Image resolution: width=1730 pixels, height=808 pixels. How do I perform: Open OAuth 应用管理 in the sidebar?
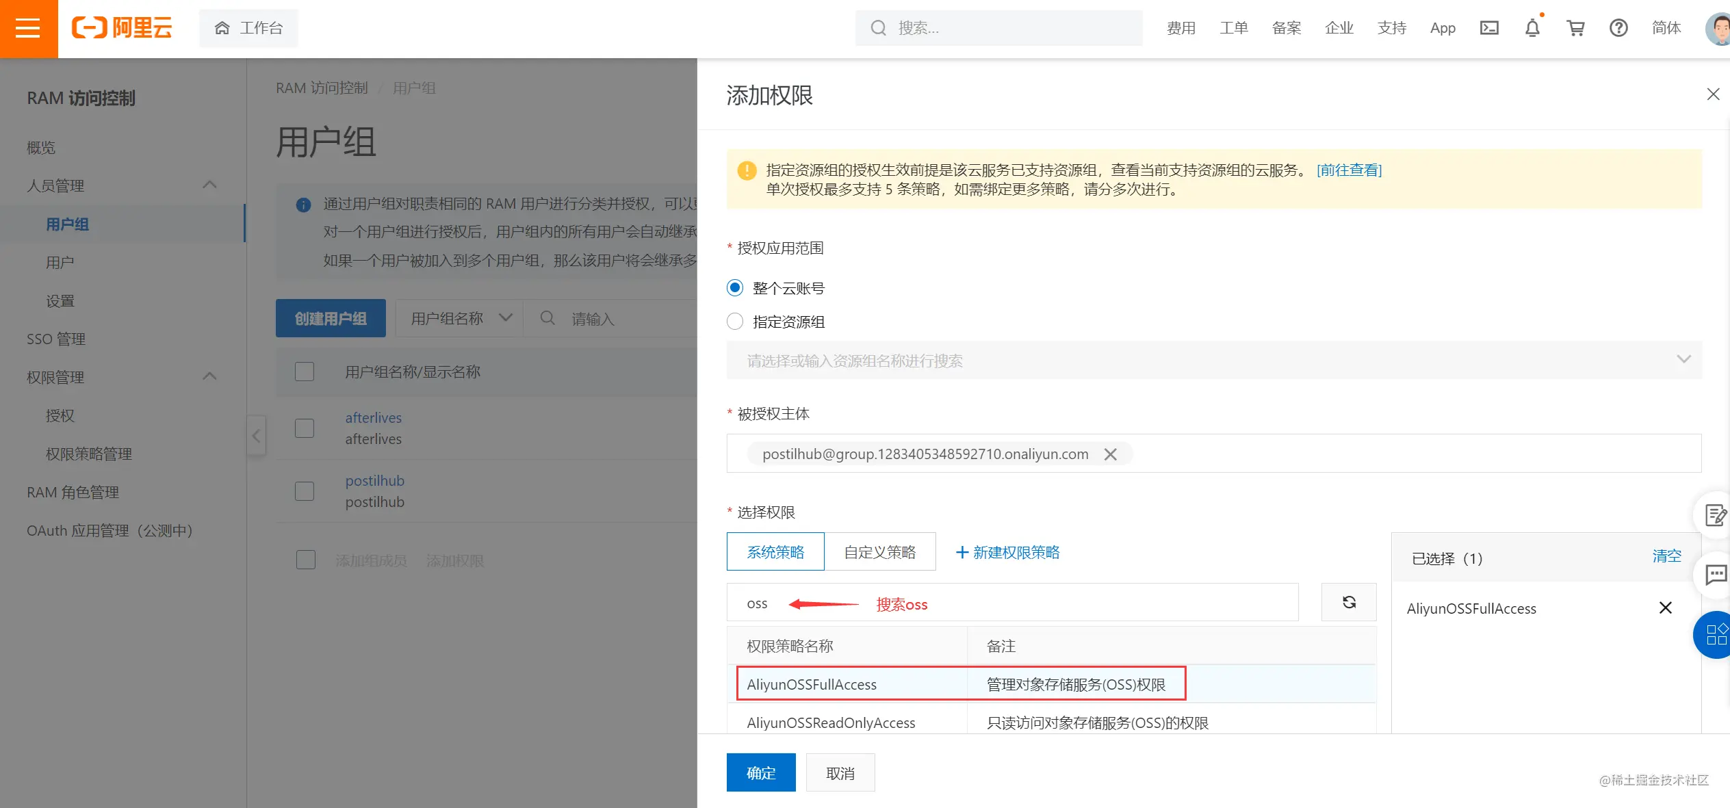[x=109, y=530]
